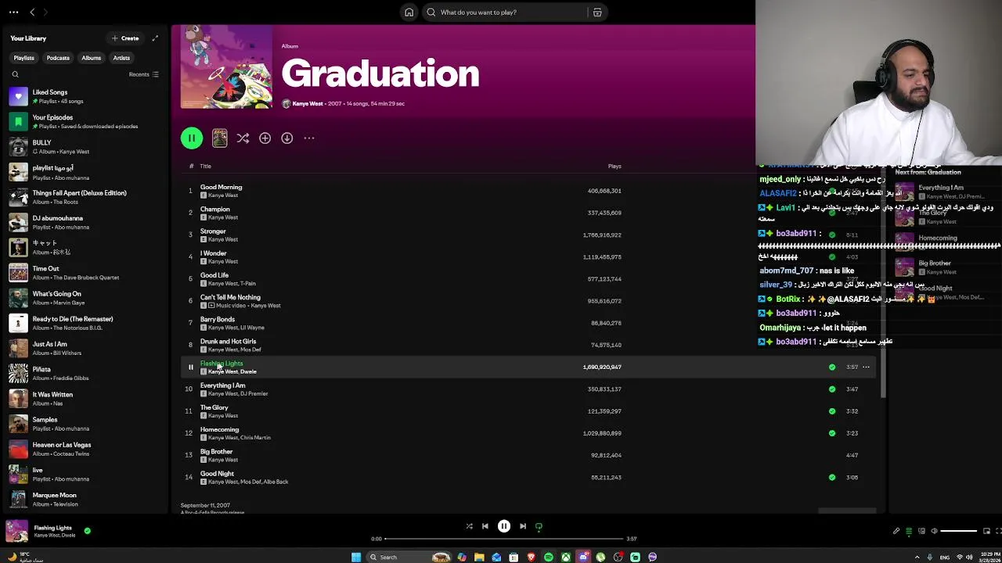Select the Stronger track title
Screen dimensions: 1002x563
pyautogui.click(x=213, y=231)
